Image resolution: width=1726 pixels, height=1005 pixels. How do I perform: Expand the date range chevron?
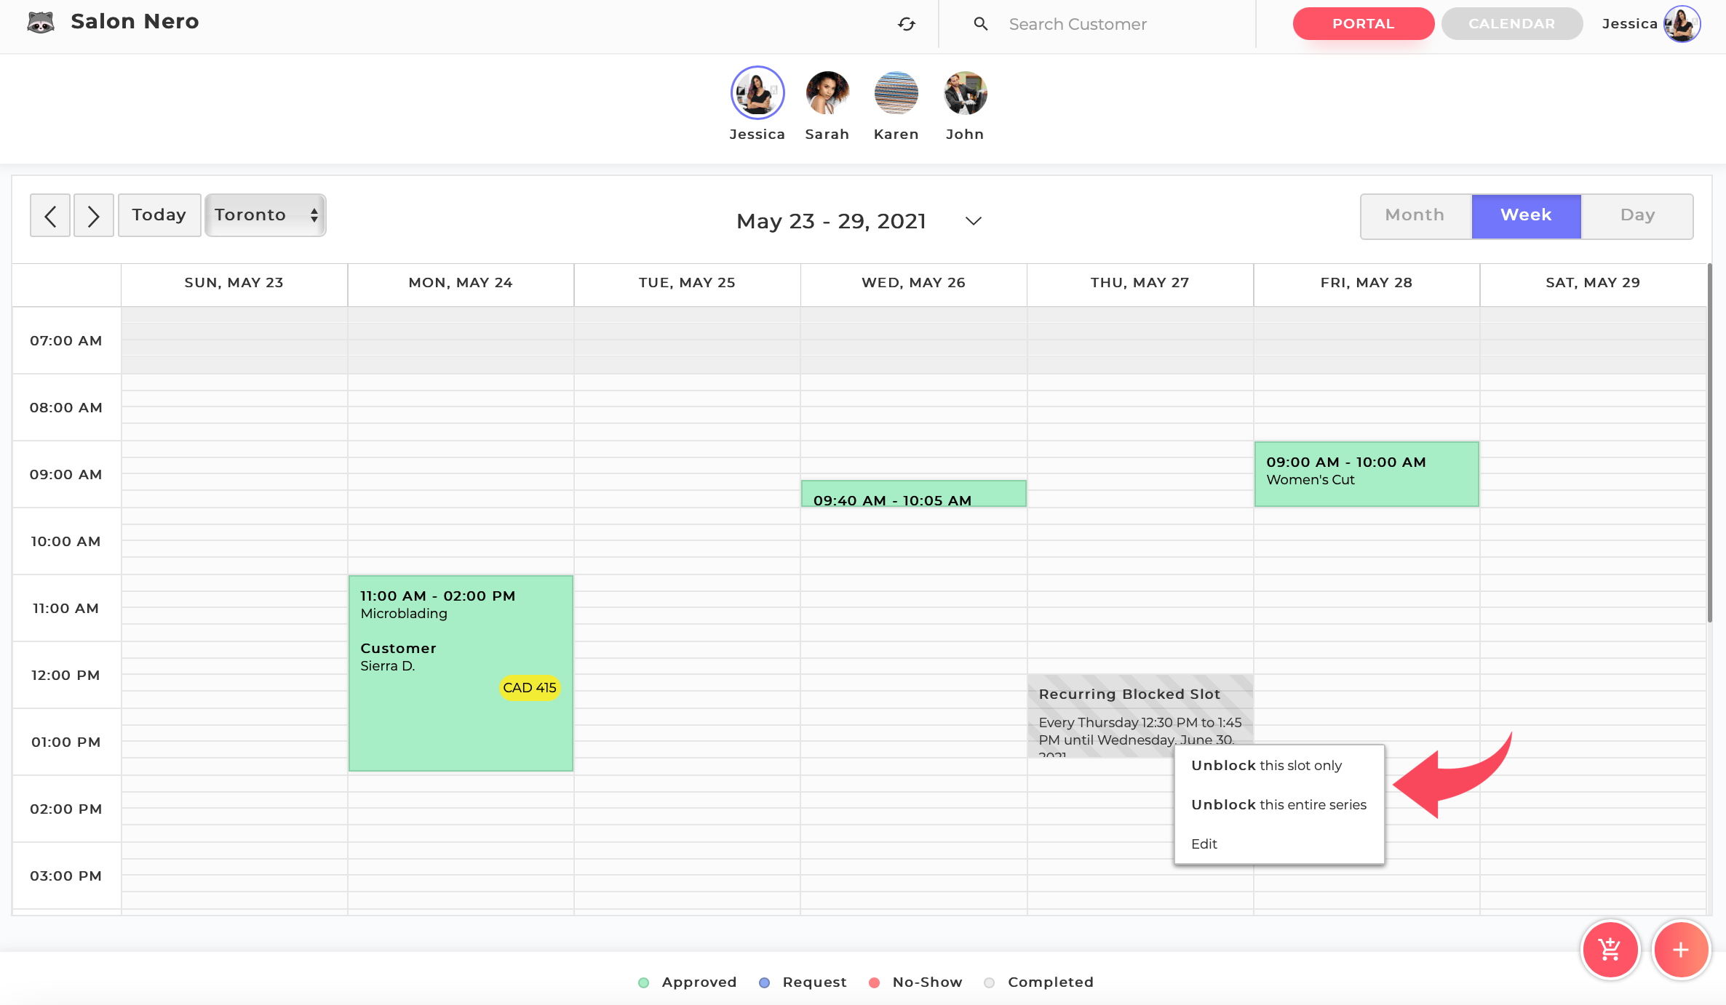point(973,221)
